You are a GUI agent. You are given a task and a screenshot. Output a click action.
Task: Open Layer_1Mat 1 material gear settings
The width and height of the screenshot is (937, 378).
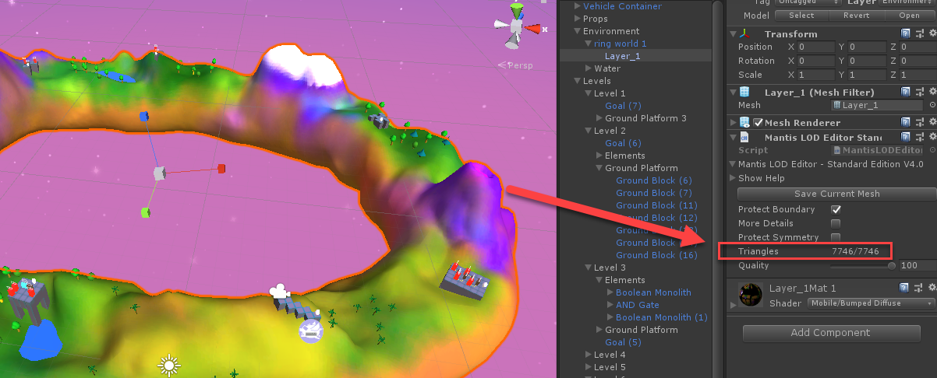tap(932, 289)
